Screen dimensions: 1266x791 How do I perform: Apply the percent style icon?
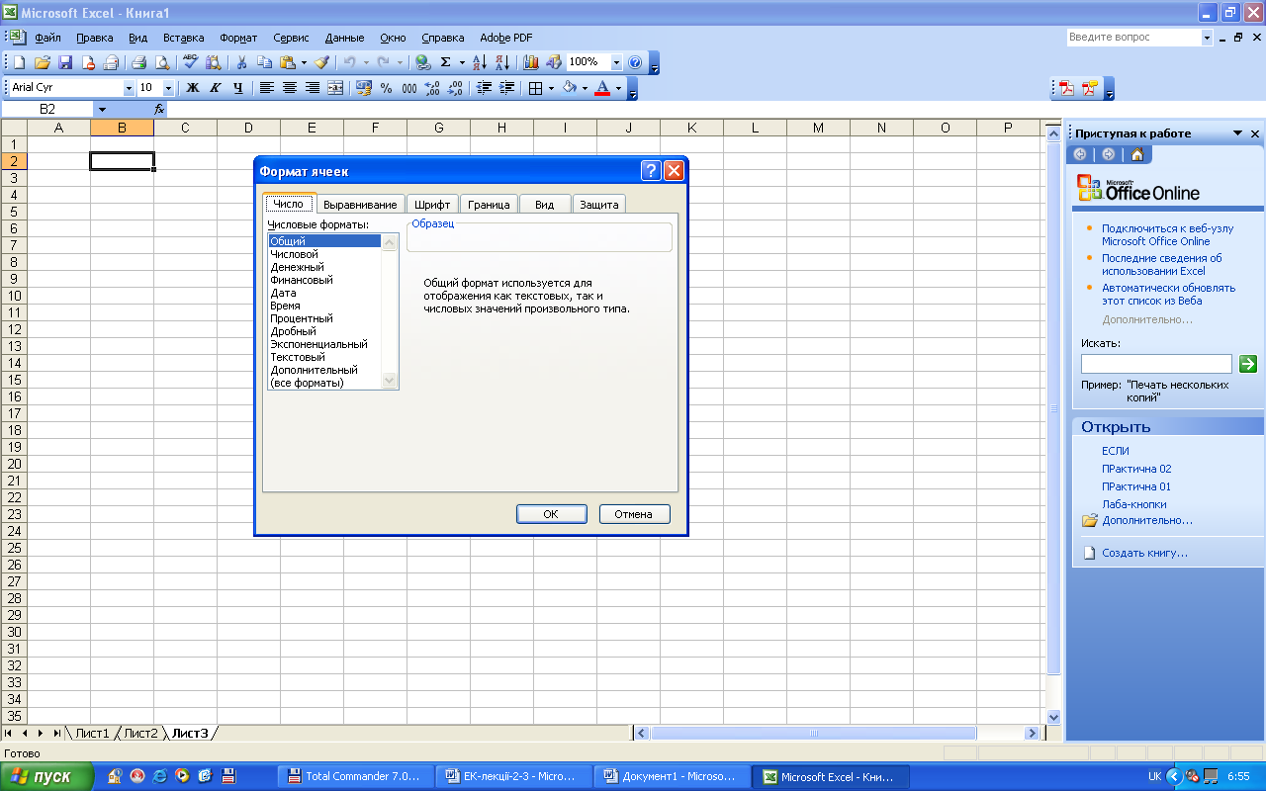click(x=386, y=88)
